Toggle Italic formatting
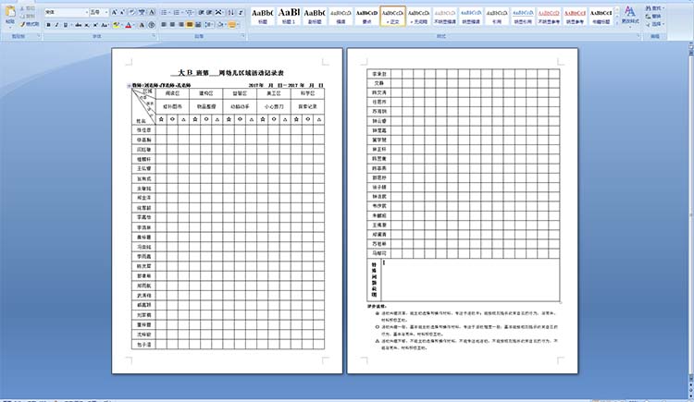 (56, 25)
